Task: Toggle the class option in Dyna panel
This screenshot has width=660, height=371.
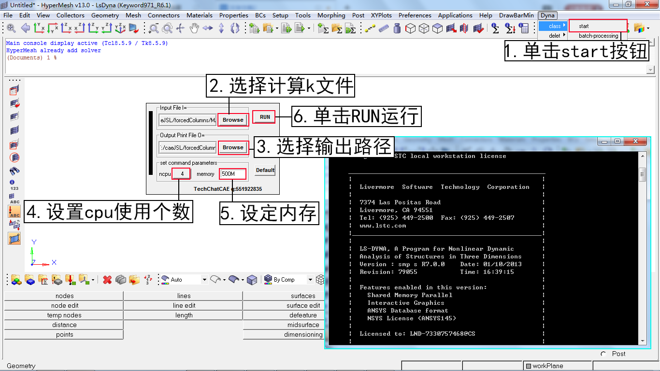Action: tap(553, 26)
